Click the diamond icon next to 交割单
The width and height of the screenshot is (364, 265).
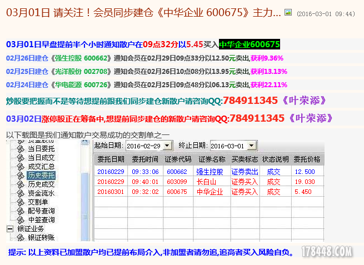click(21, 202)
